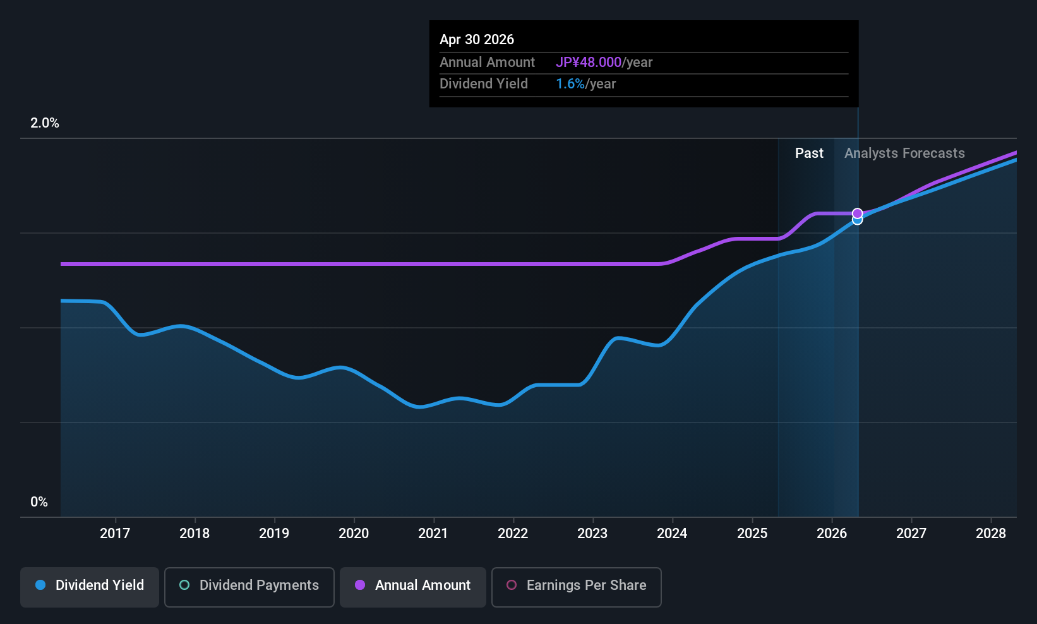Toggle the Dividend Yield series
The height and width of the screenshot is (624, 1037).
pos(90,587)
